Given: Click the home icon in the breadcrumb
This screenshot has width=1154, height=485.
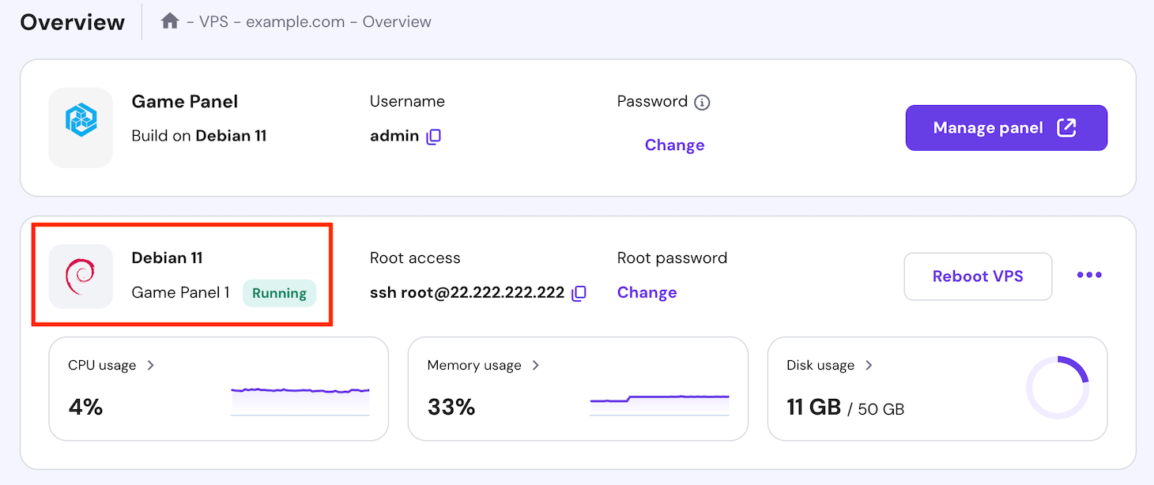Looking at the screenshot, I should coord(169,21).
